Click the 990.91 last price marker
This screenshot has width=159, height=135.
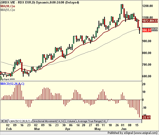point(147,30)
